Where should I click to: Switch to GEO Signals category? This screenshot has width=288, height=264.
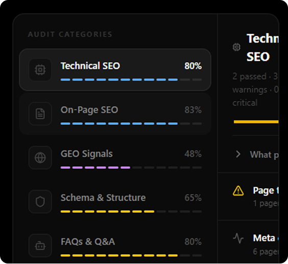[115, 158]
